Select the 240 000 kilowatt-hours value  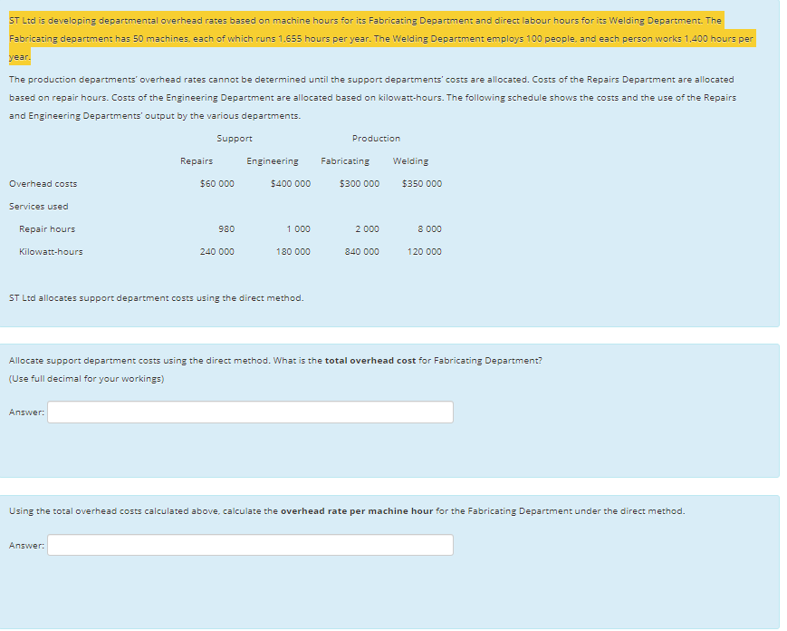point(217,251)
